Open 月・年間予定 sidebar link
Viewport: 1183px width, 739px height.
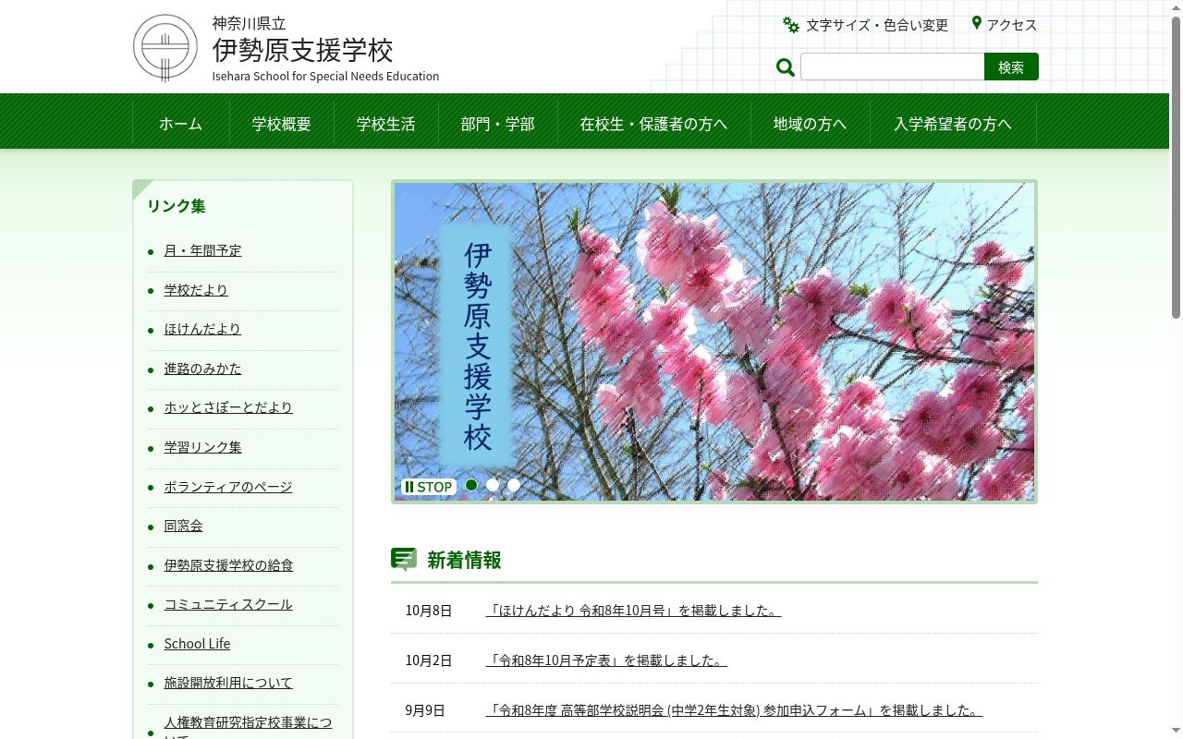tap(202, 250)
